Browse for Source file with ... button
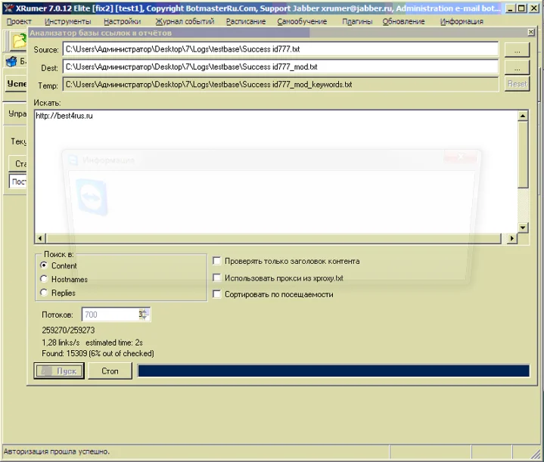 (x=517, y=50)
